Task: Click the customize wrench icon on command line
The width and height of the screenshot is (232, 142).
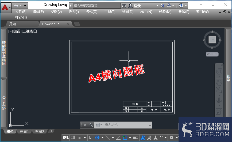Action: tap(91, 125)
